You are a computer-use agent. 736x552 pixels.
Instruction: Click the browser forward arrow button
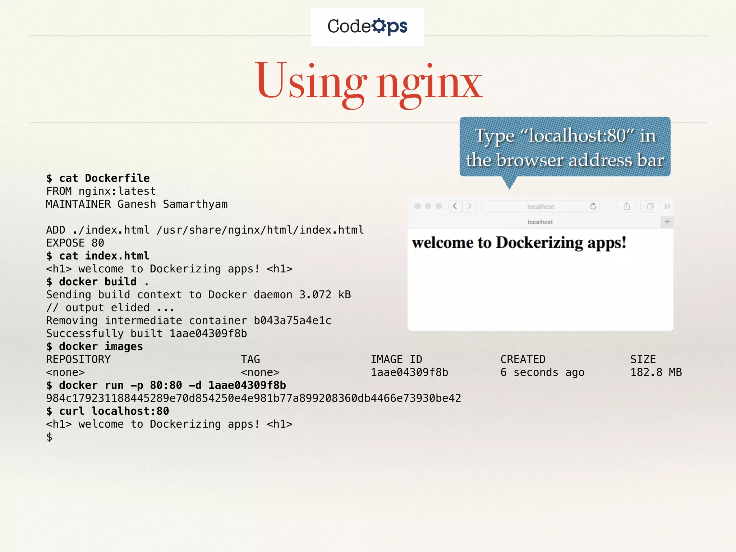[469, 206]
